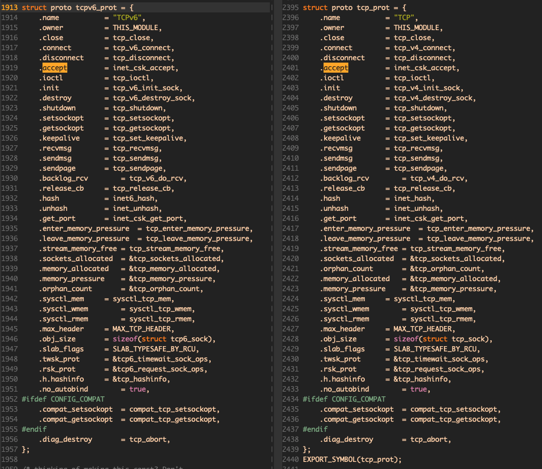
Task: Click inet6_hash in the left pane
Action: 133,198
